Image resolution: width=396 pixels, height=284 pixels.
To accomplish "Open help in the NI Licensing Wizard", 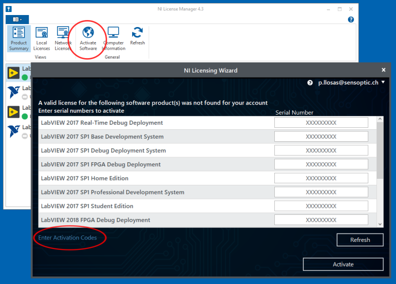I will coord(310,83).
